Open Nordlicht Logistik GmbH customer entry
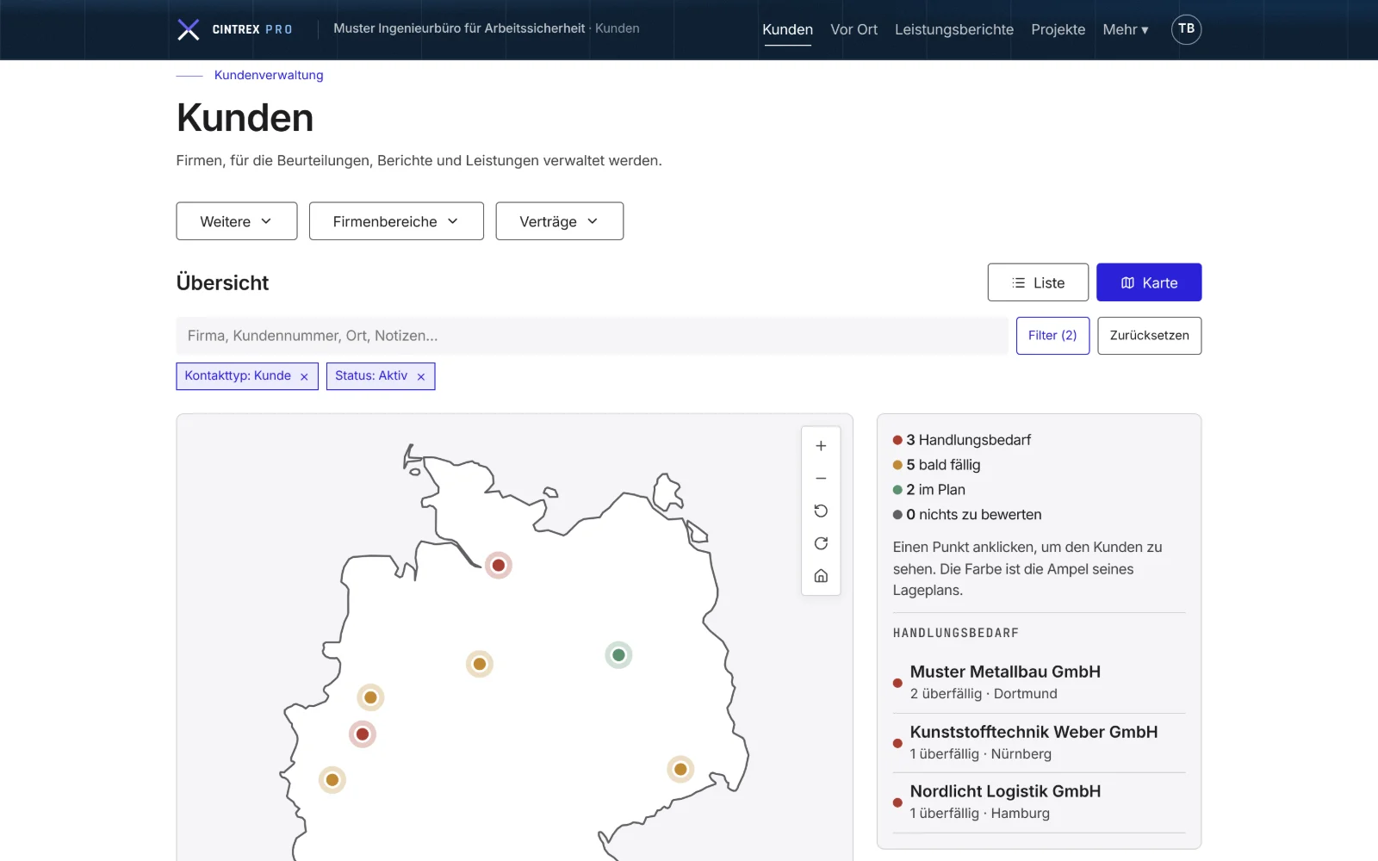Screen dimensions: 1378x861 (1039, 802)
